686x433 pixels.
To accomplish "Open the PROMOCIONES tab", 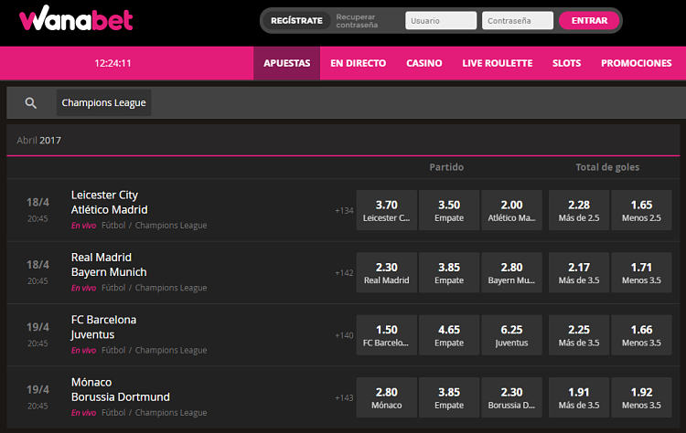I will [x=636, y=63].
